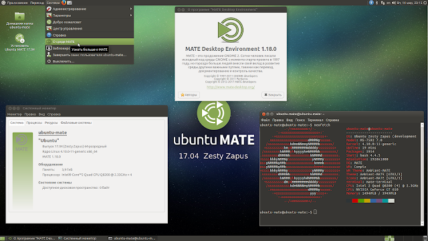The height and width of the screenshot is (241, 428).
Task: Select Центр управления menu entry
Action: (90, 28)
